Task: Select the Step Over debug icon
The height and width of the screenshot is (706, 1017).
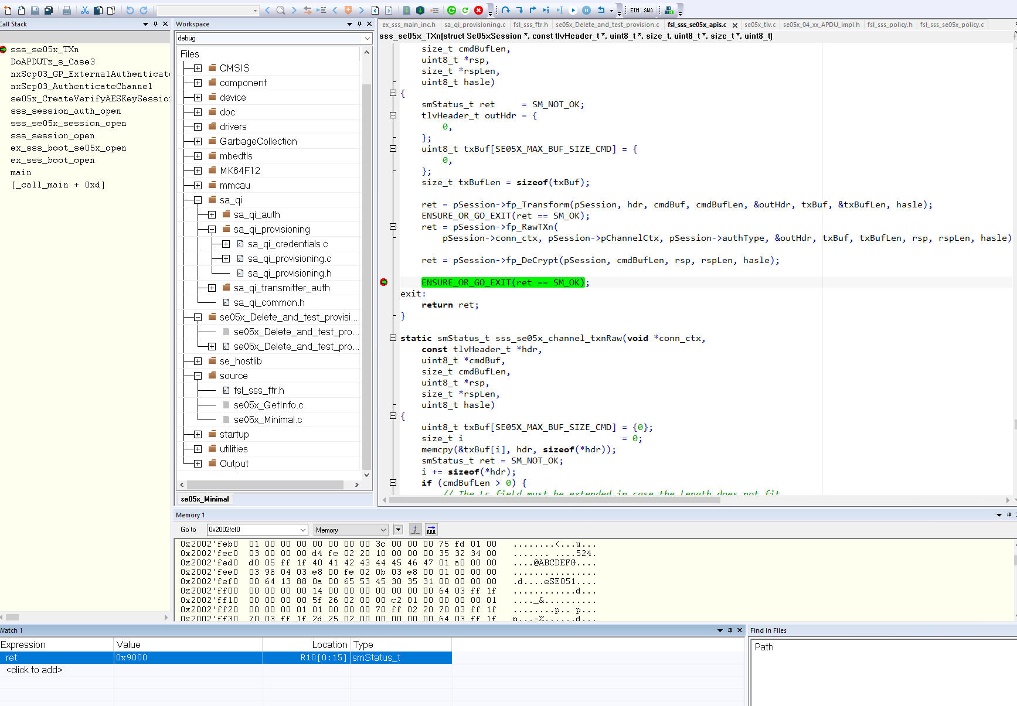Action: [x=505, y=10]
